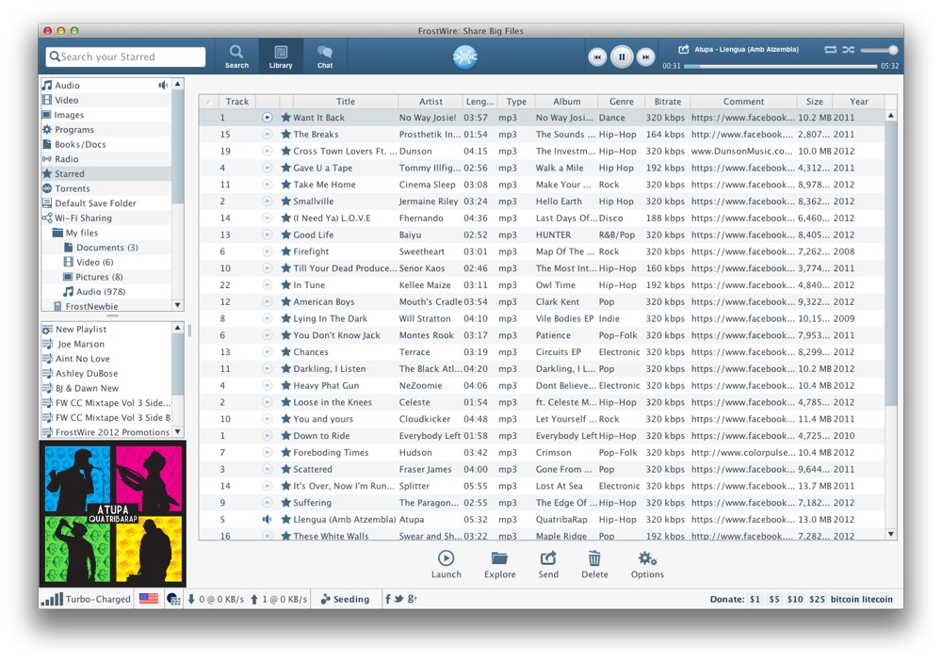Click the Turbo-Charged connection indicator
Image resolution: width=942 pixels, height=662 pixels.
pyautogui.click(x=86, y=599)
